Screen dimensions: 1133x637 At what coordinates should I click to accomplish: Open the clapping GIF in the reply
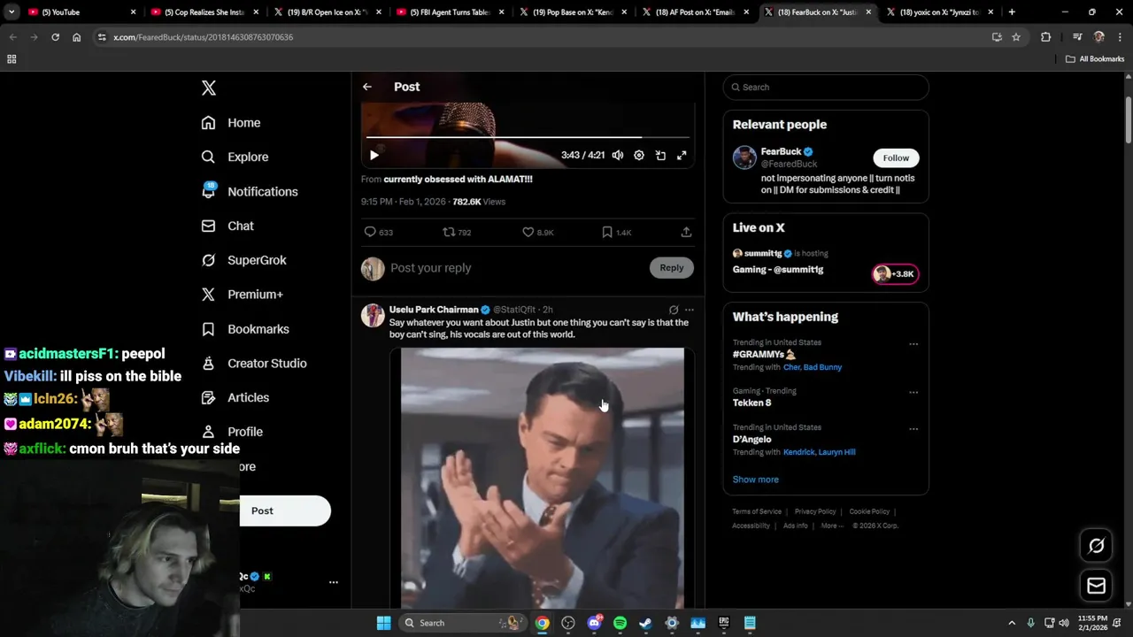click(x=543, y=479)
